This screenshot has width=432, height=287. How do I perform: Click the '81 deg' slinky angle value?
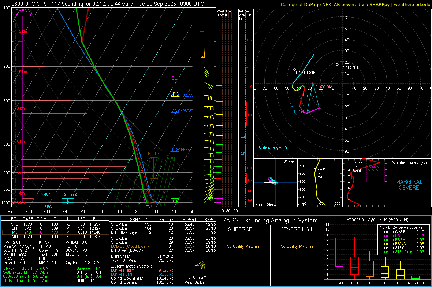click(x=289, y=161)
